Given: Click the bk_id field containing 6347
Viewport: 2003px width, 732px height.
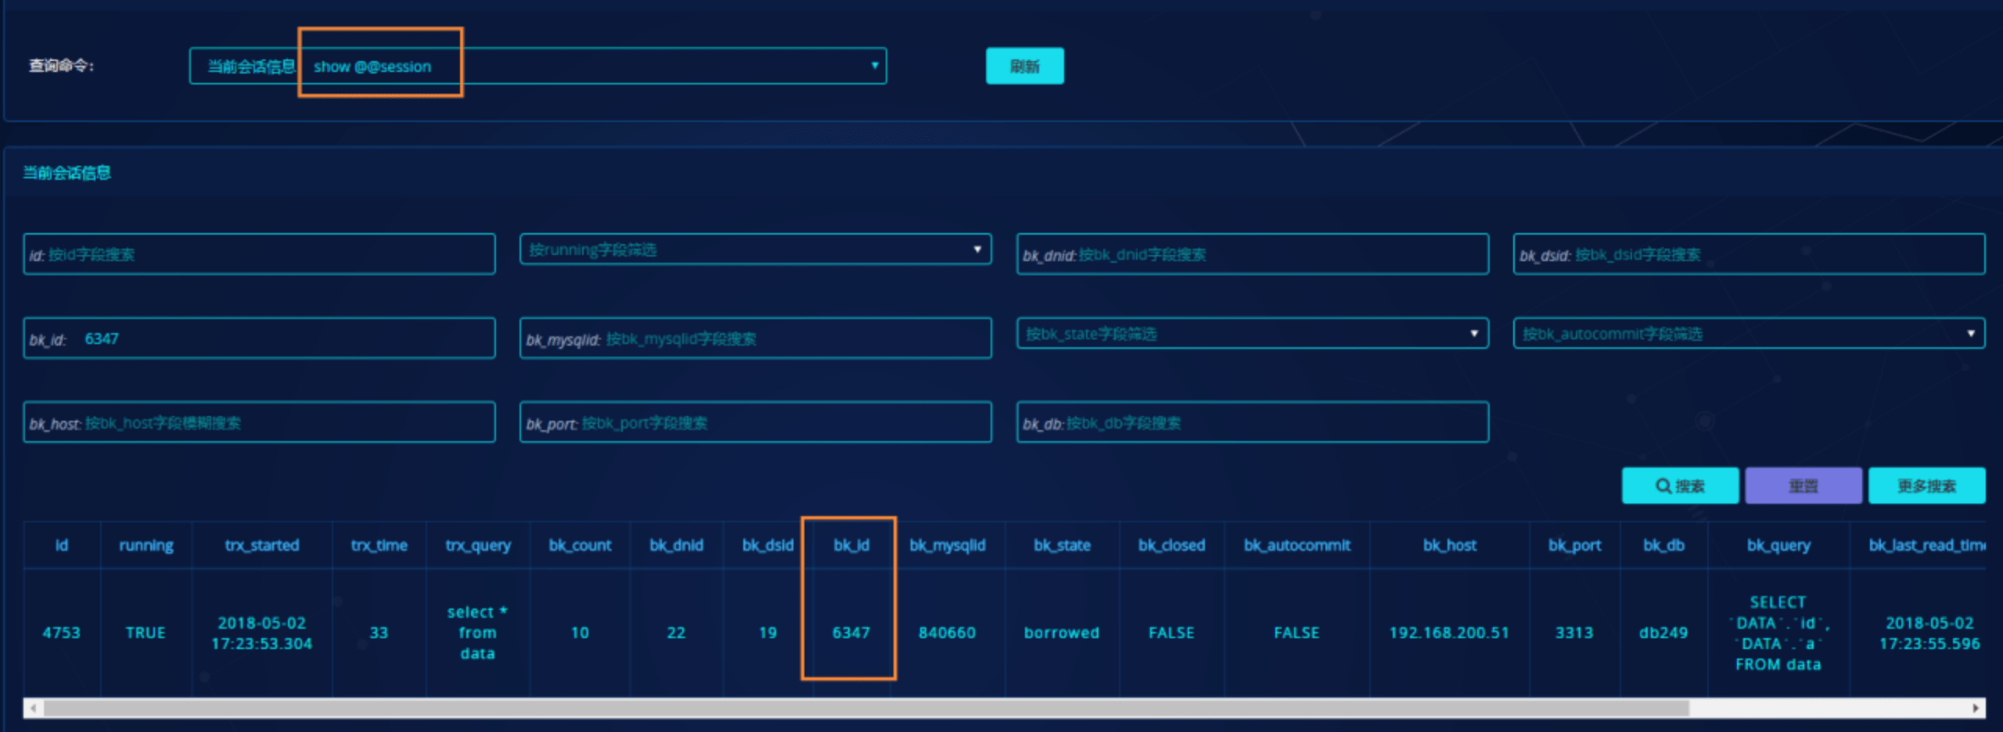Looking at the screenshot, I should [259, 339].
